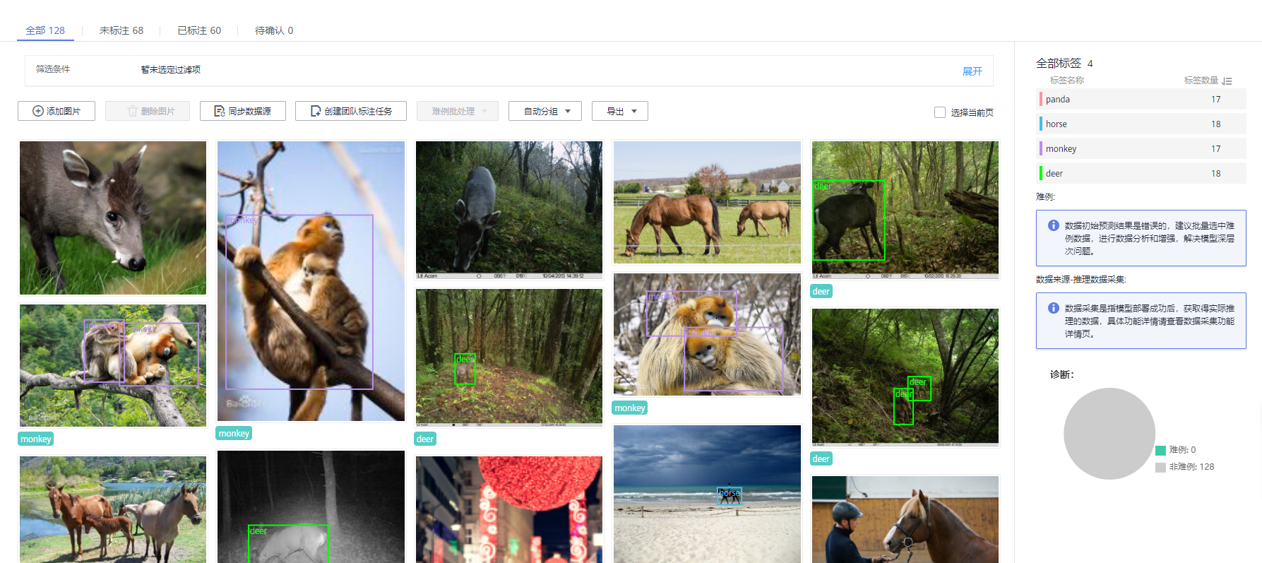Click the horse on beach image thumbnail
The height and width of the screenshot is (563, 1262).
(707, 493)
